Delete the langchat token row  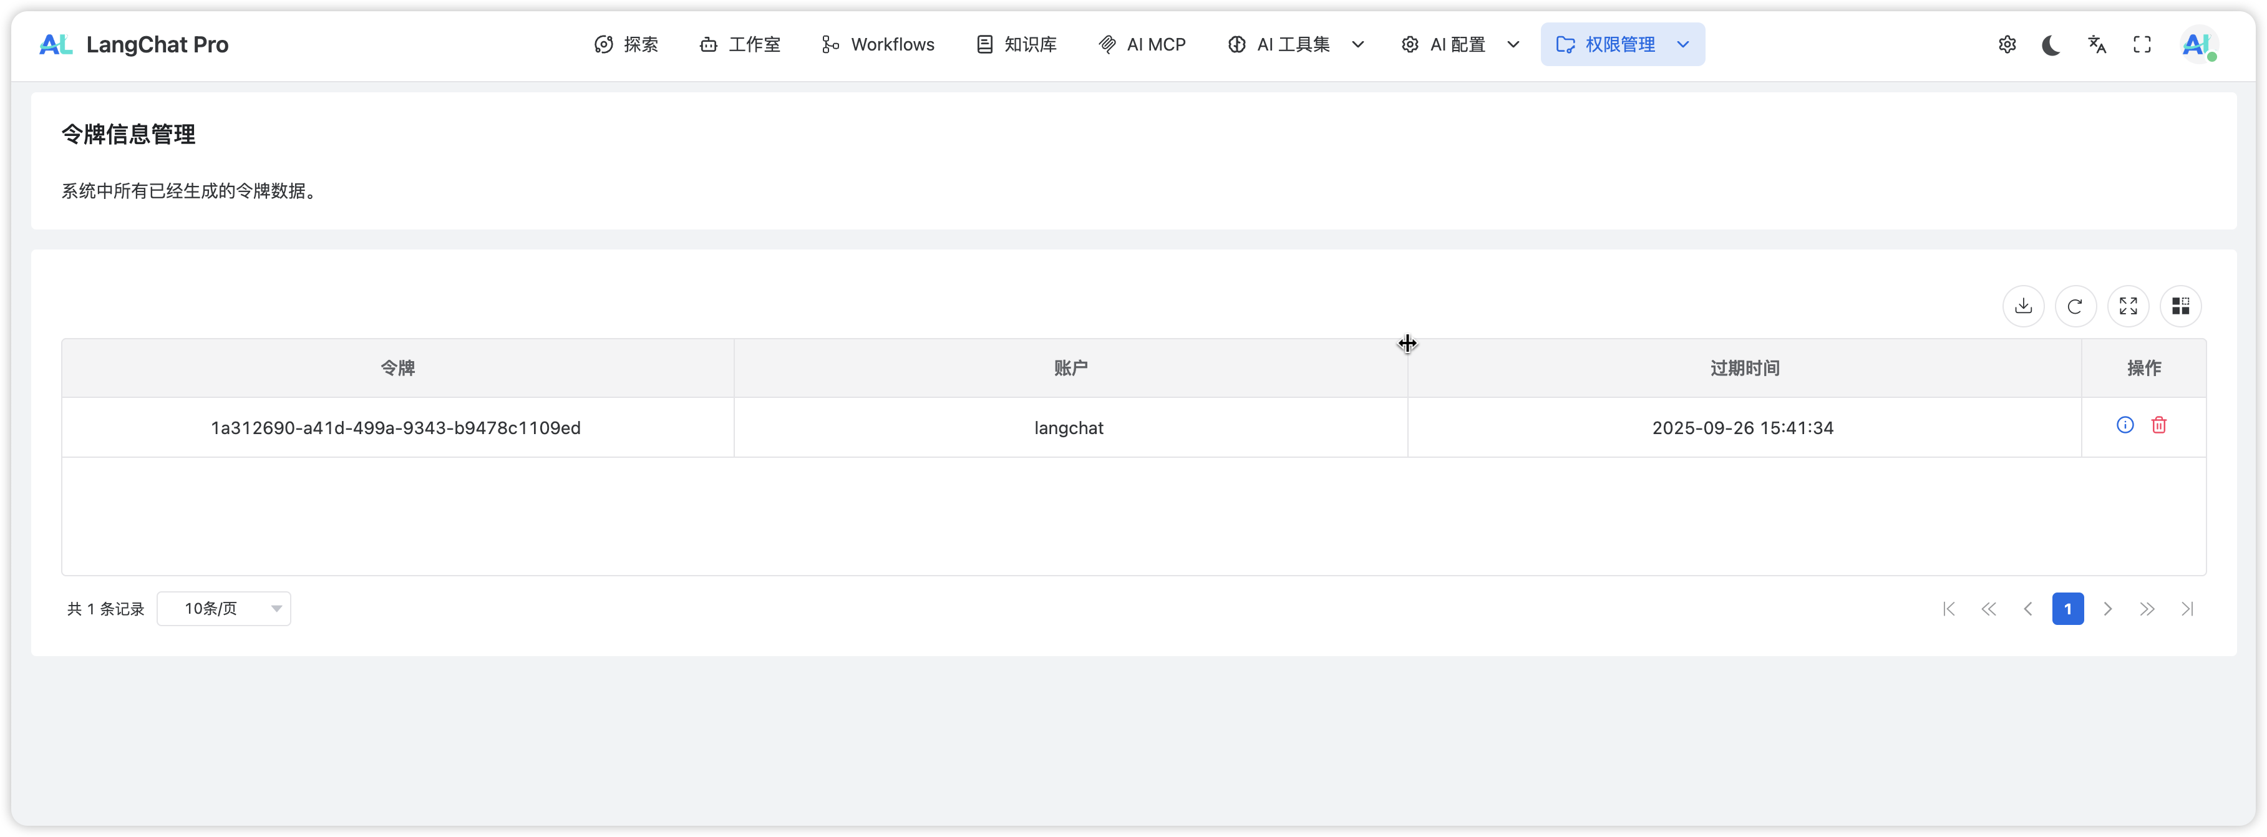[x=2158, y=425]
